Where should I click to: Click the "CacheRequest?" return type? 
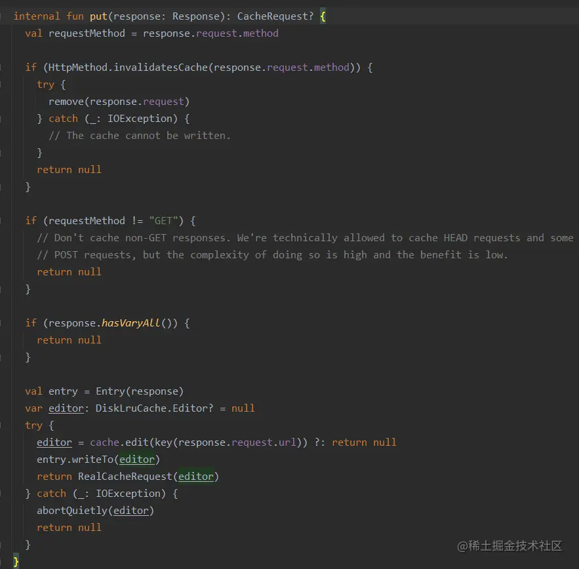coord(275,16)
